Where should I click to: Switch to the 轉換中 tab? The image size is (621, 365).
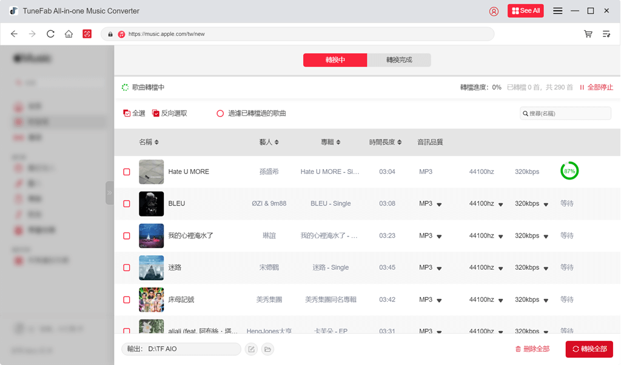[x=335, y=60]
